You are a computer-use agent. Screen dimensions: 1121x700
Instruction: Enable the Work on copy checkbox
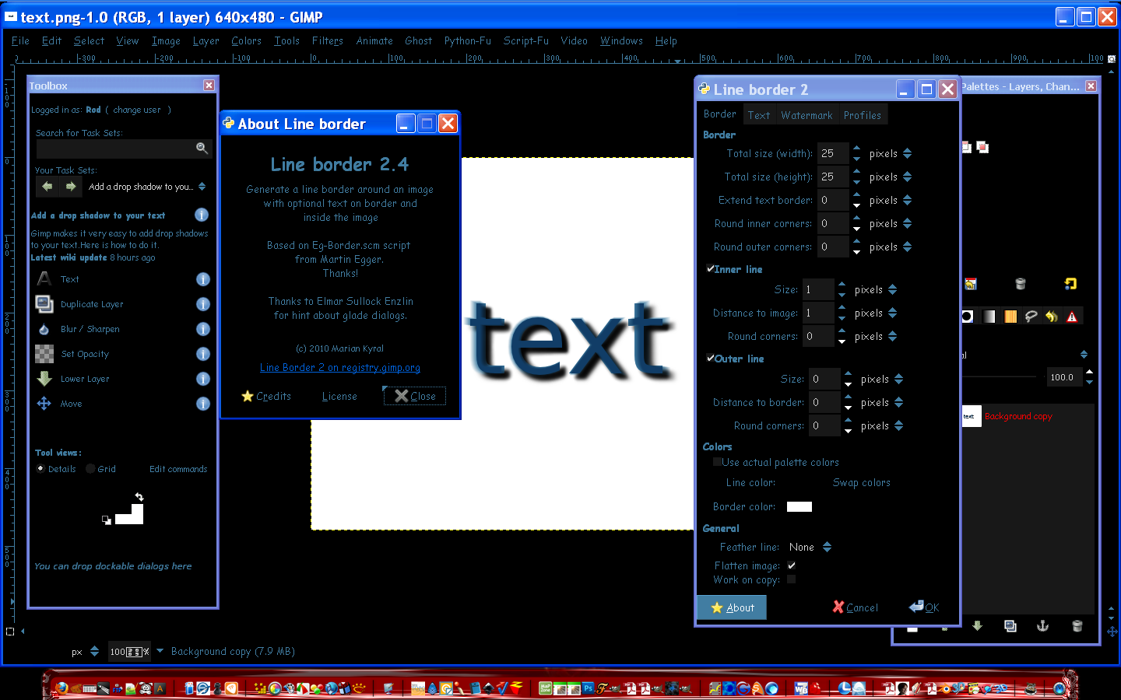(791, 579)
